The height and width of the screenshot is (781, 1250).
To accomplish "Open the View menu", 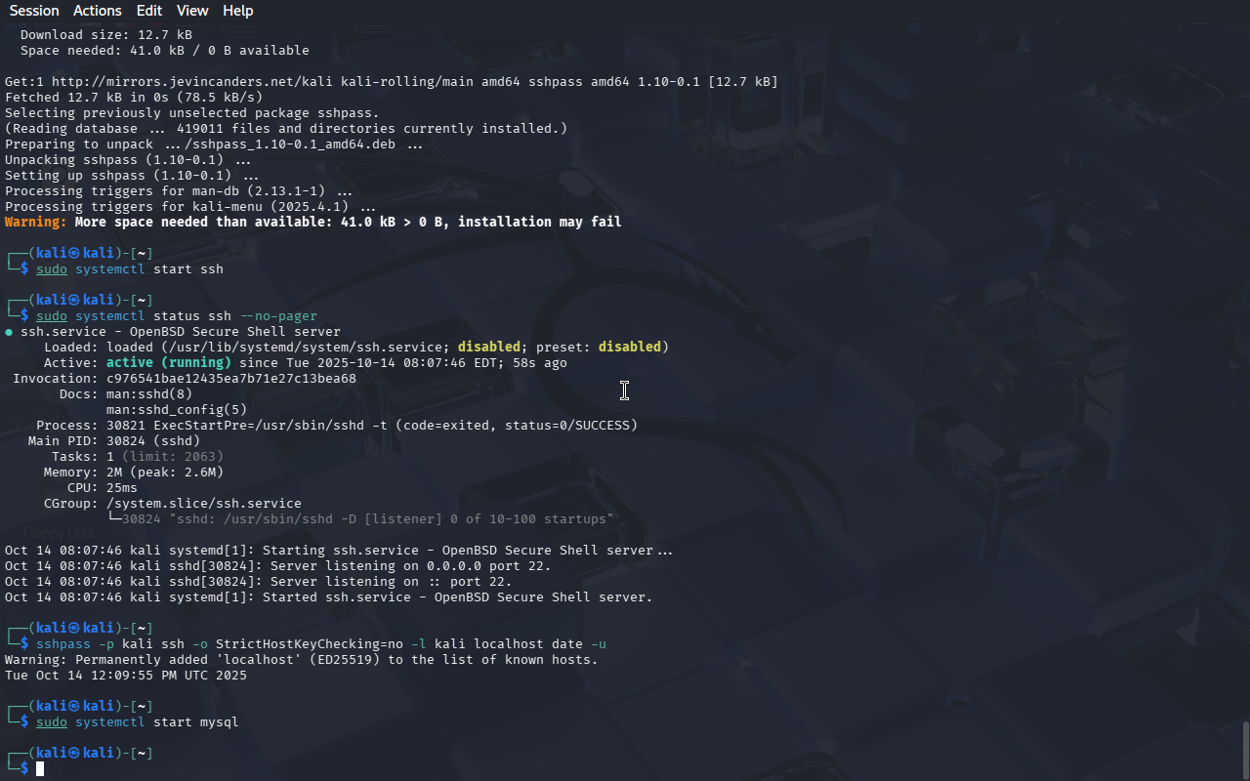I will pos(192,11).
